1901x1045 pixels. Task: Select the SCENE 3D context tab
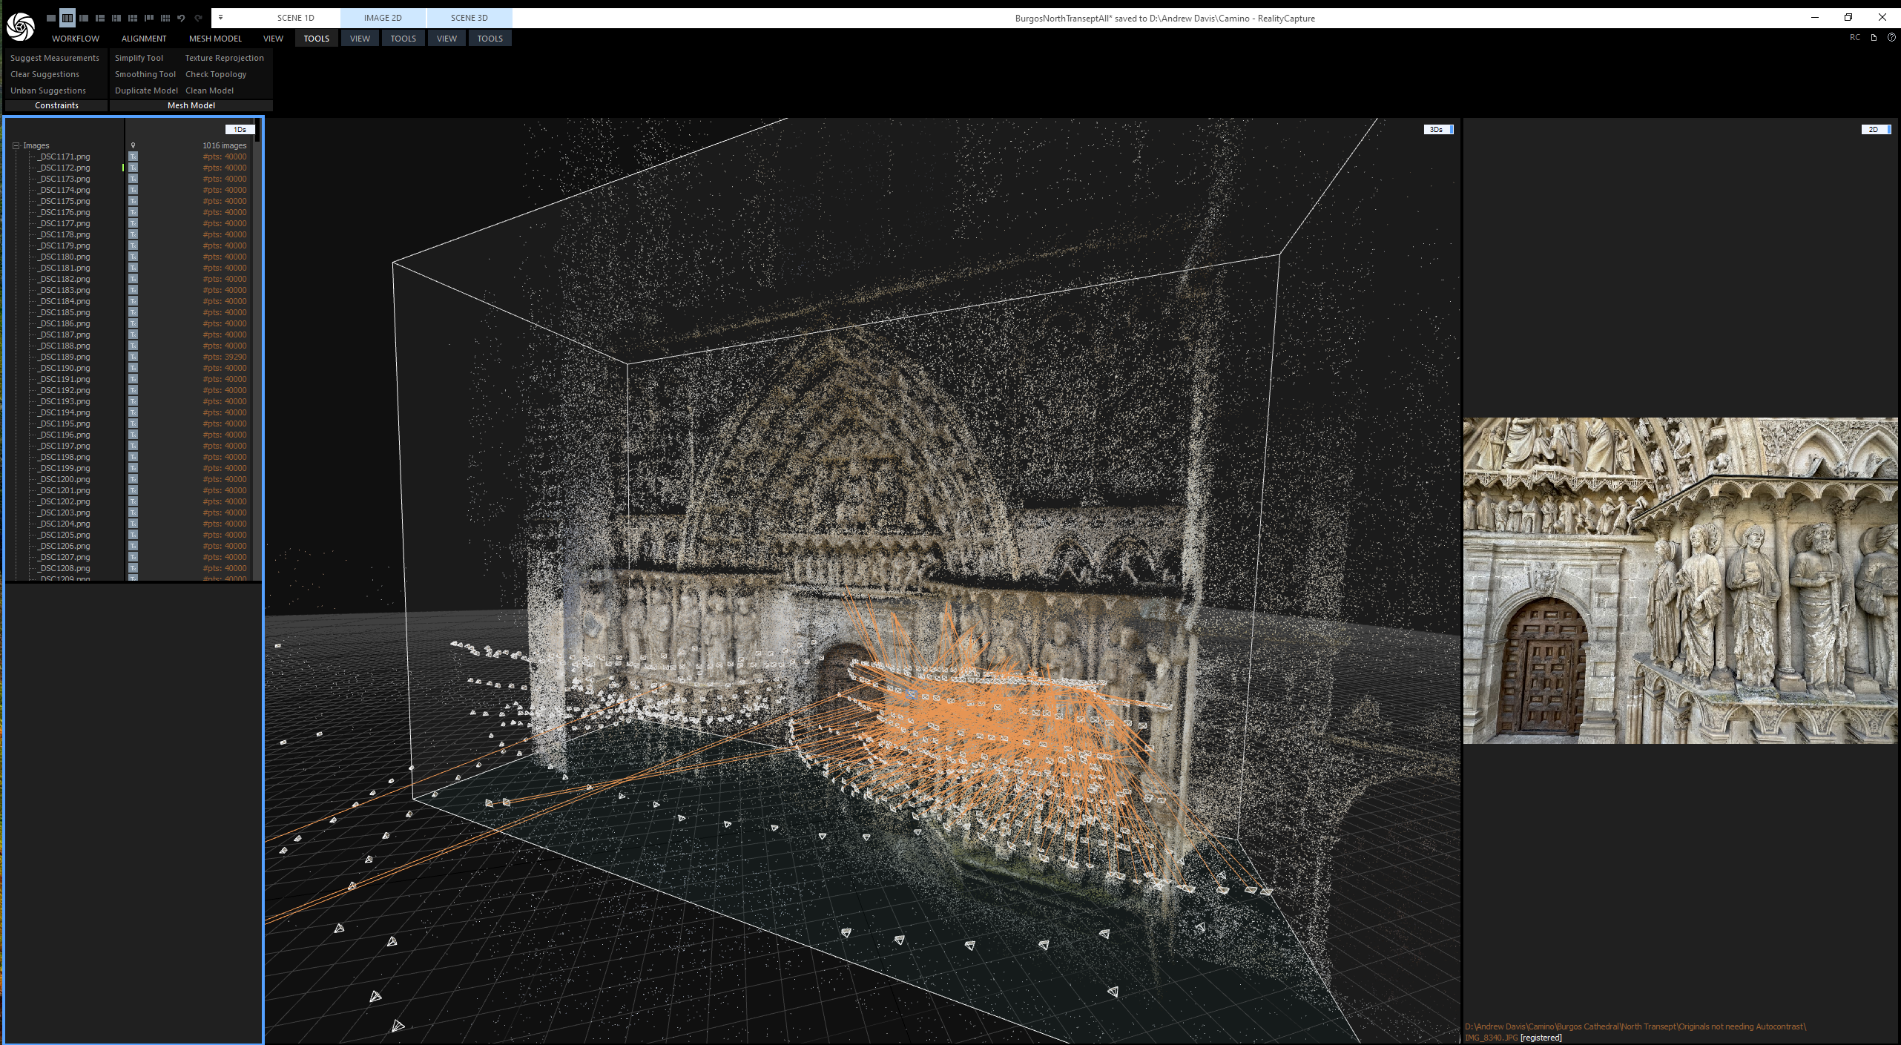(x=470, y=18)
